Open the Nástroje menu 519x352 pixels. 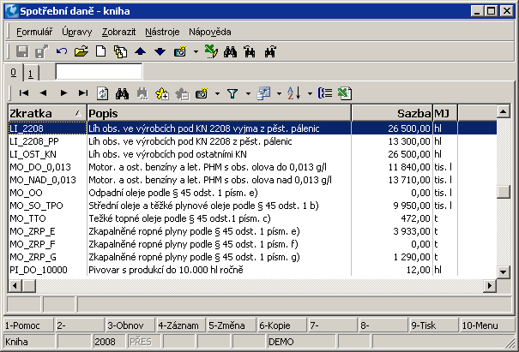162,32
